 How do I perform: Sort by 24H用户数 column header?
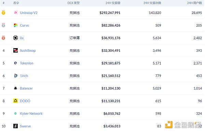tap(194, 3)
